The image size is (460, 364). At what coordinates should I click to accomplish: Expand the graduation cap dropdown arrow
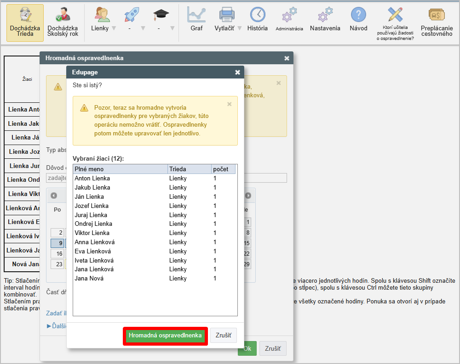[x=172, y=28]
